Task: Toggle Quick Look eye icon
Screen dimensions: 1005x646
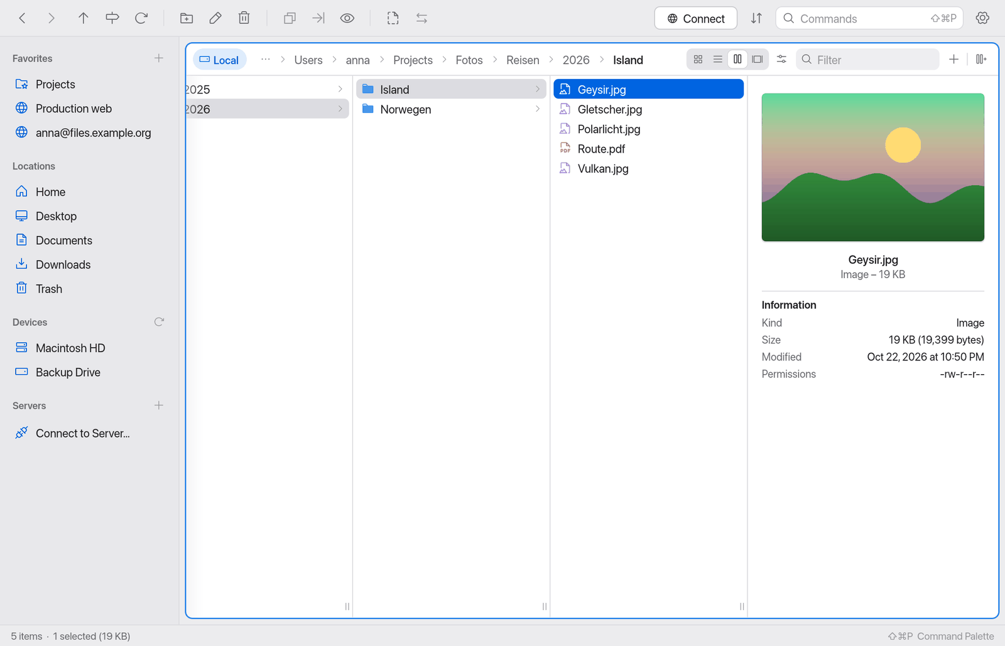Action: point(347,18)
